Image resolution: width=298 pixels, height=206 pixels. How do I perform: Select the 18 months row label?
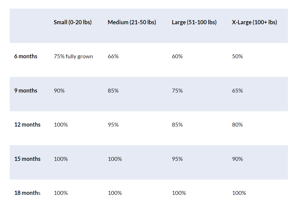click(27, 193)
